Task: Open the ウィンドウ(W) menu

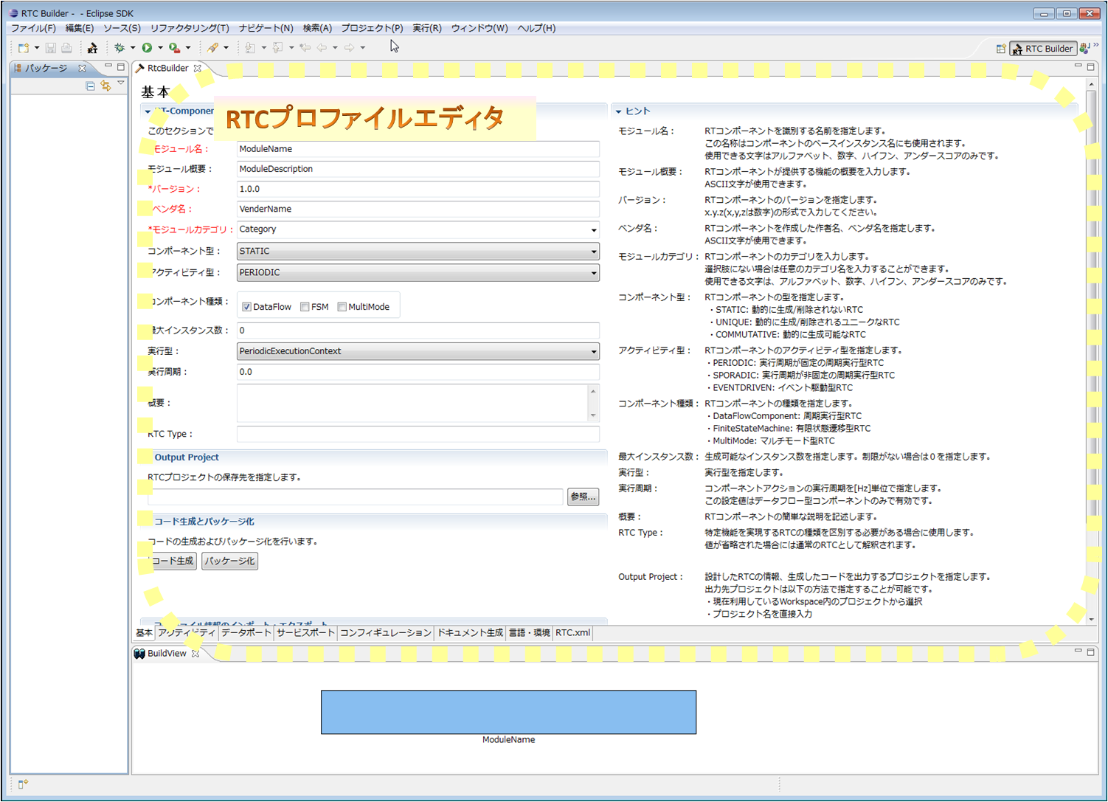Action: pyautogui.click(x=479, y=28)
